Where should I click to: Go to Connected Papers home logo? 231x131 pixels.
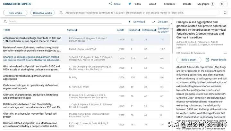(x=17, y=4)
